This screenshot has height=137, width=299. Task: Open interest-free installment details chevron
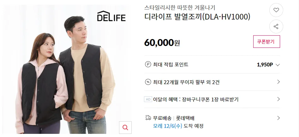pos(278,82)
